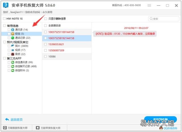Viewport: 182px width, 132px height.
Task: Click the WeChat chat history 微信聊天记录 icon
Action: click(x=13, y=66)
